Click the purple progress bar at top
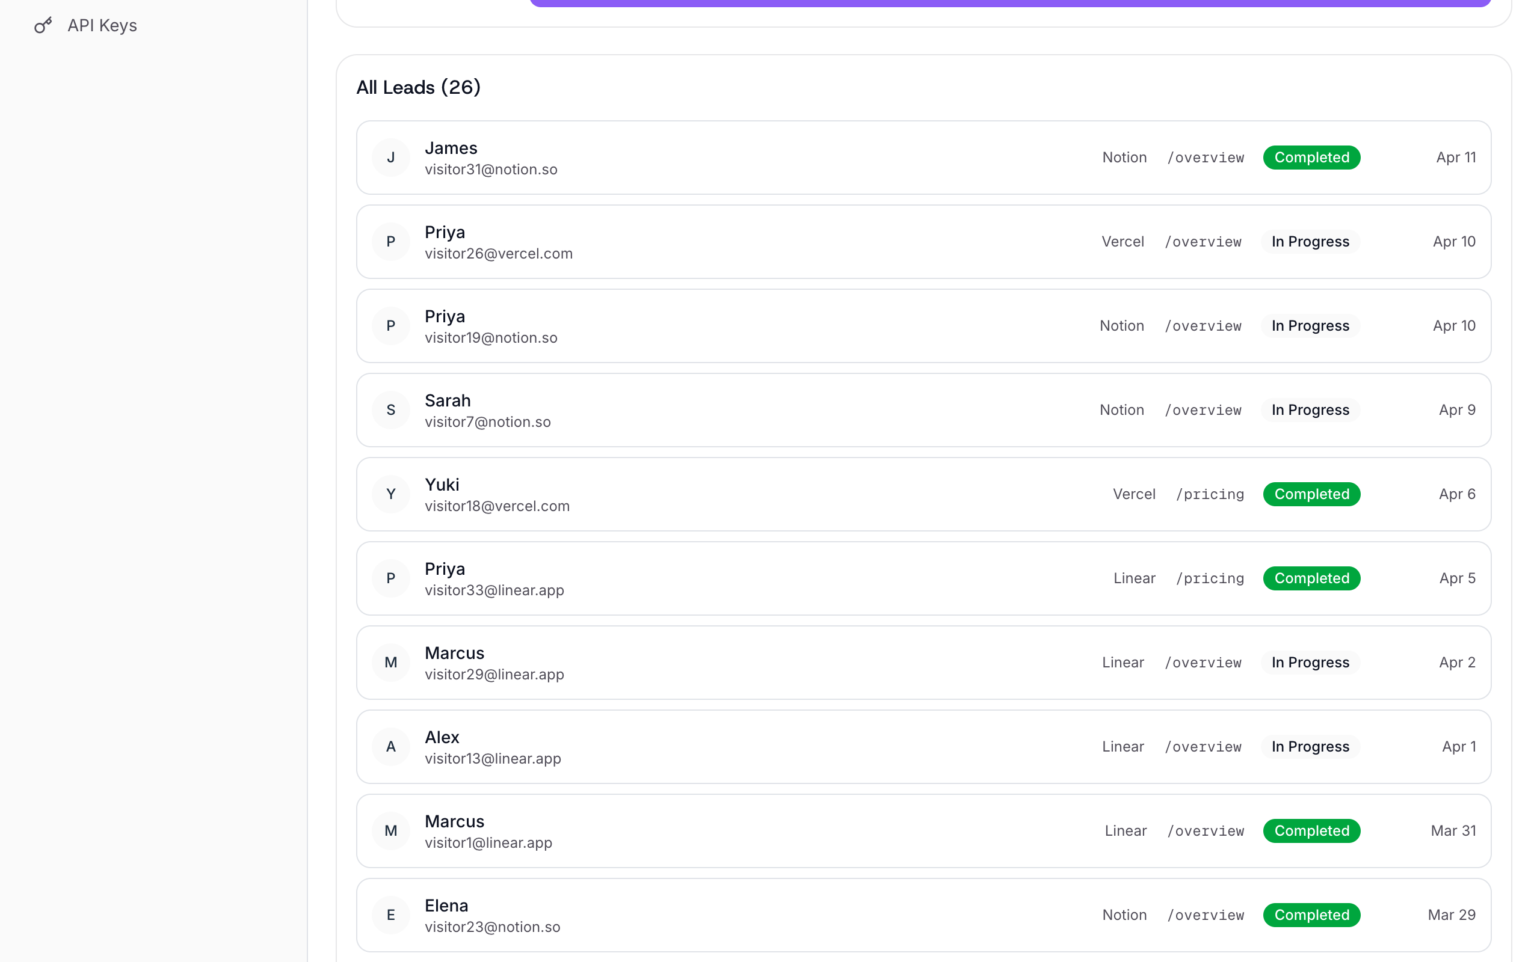 click(1010, 3)
